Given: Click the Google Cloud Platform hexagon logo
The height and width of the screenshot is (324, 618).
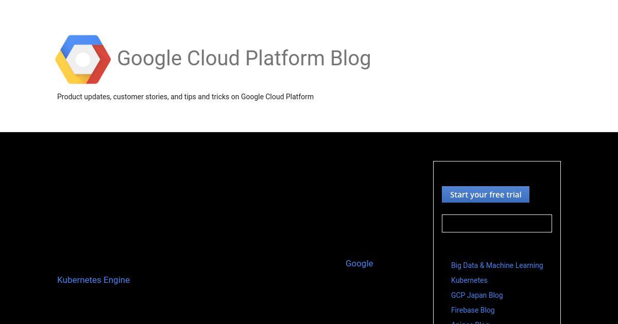Looking at the screenshot, I should point(83,59).
